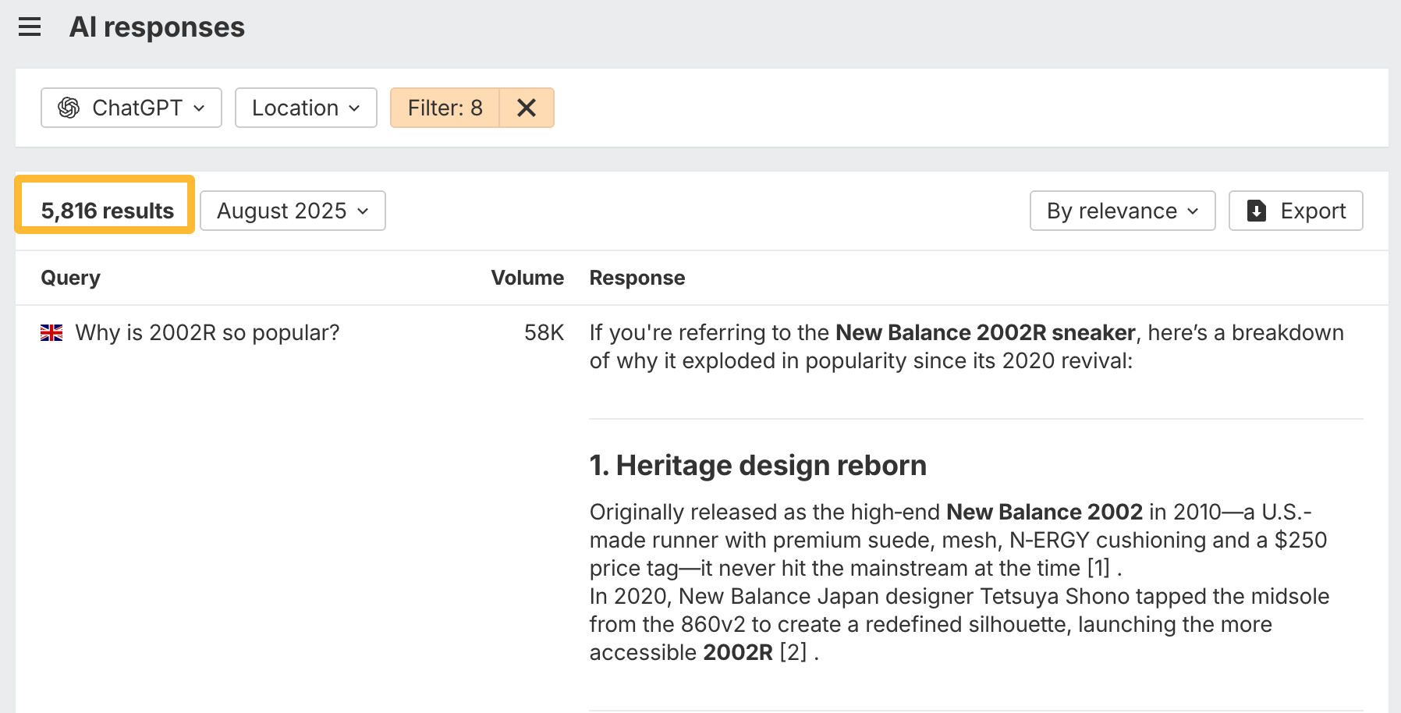Click the Heritage design reborn heading
The height and width of the screenshot is (713, 1401).
(757, 466)
